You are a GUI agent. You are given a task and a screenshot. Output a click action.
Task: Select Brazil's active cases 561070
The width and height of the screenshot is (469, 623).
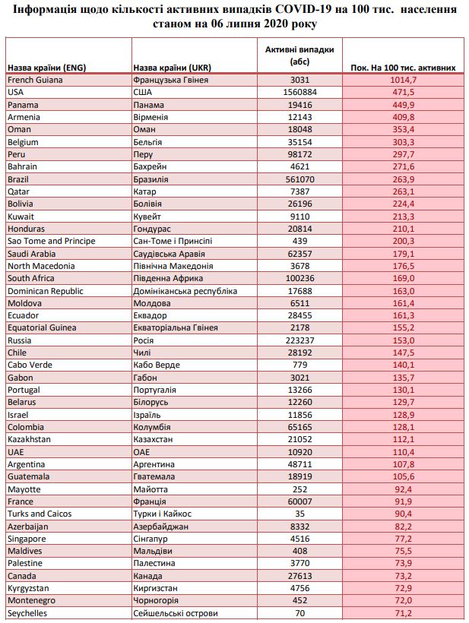299,179
